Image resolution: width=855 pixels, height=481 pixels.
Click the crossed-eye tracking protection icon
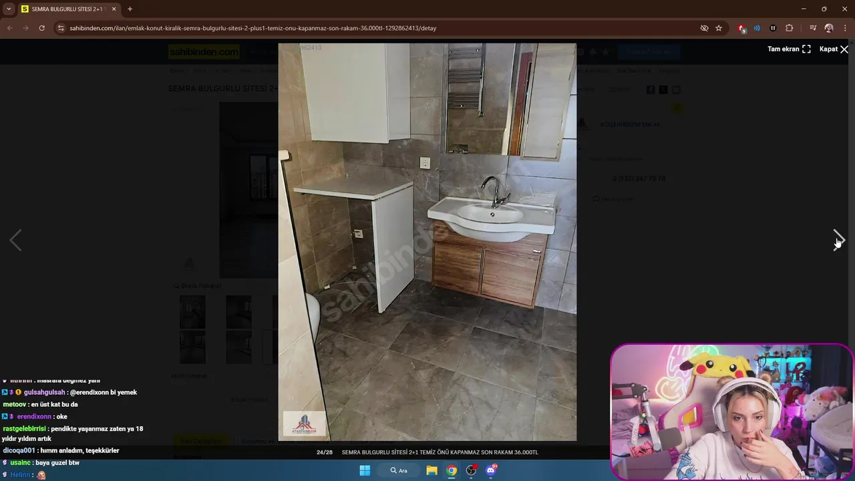[x=704, y=28]
